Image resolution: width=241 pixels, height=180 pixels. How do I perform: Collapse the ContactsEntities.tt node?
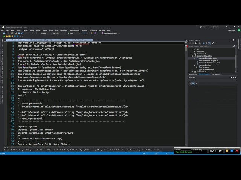click(x=195, y=65)
